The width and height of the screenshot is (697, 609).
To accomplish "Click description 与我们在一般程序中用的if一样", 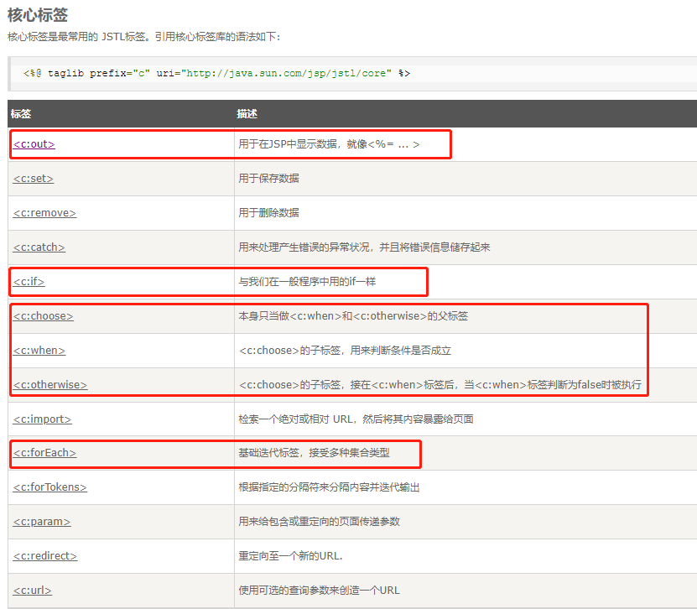I will point(307,282).
